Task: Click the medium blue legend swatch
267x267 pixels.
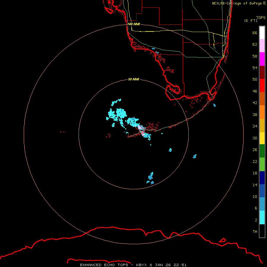Action: point(262,191)
